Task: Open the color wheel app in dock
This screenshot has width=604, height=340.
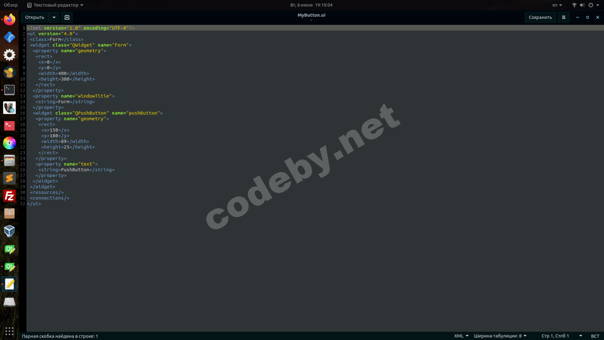Action: [x=9, y=143]
